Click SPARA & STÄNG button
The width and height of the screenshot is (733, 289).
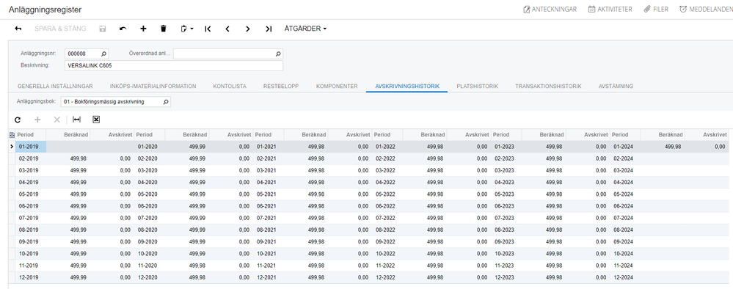[60, 29]
